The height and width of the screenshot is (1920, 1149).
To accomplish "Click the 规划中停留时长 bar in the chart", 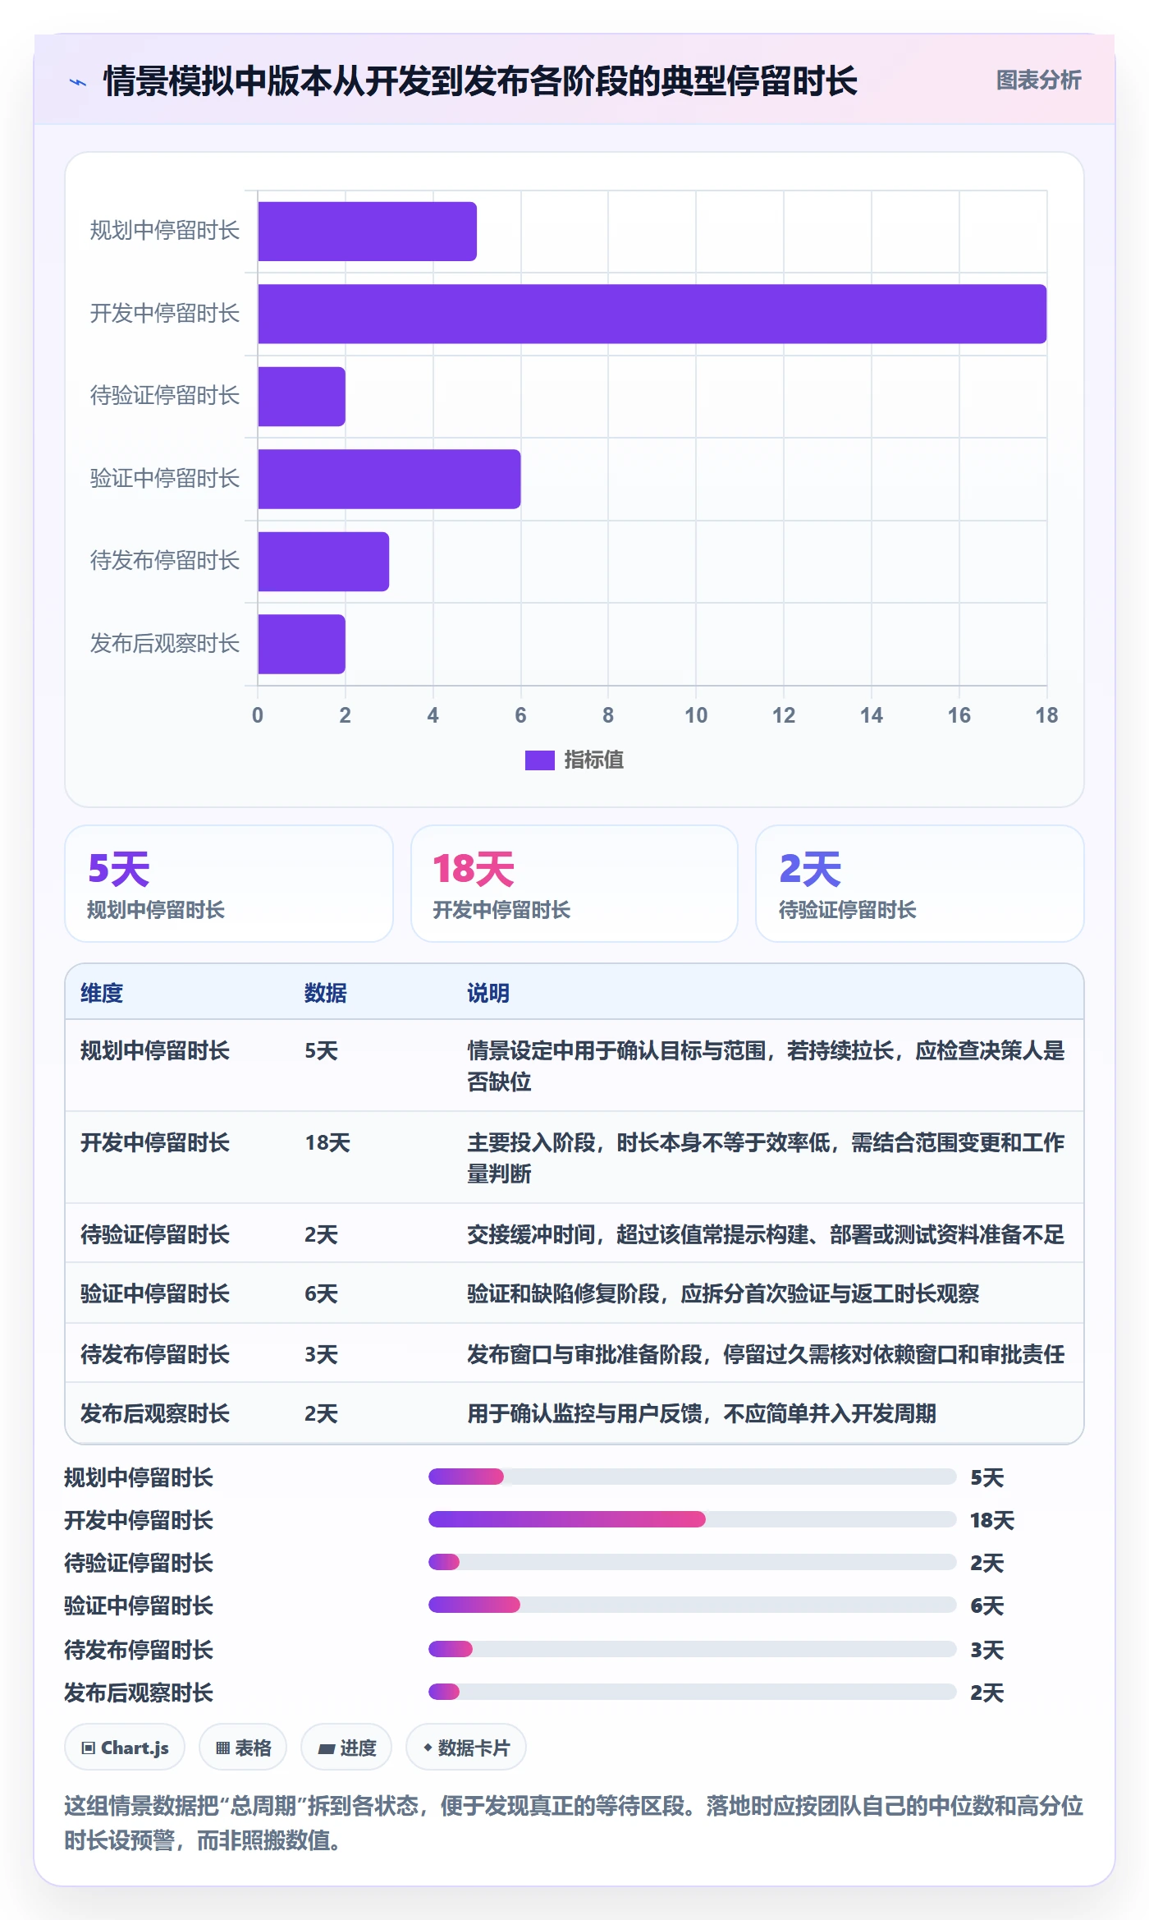I will (368, 232).
